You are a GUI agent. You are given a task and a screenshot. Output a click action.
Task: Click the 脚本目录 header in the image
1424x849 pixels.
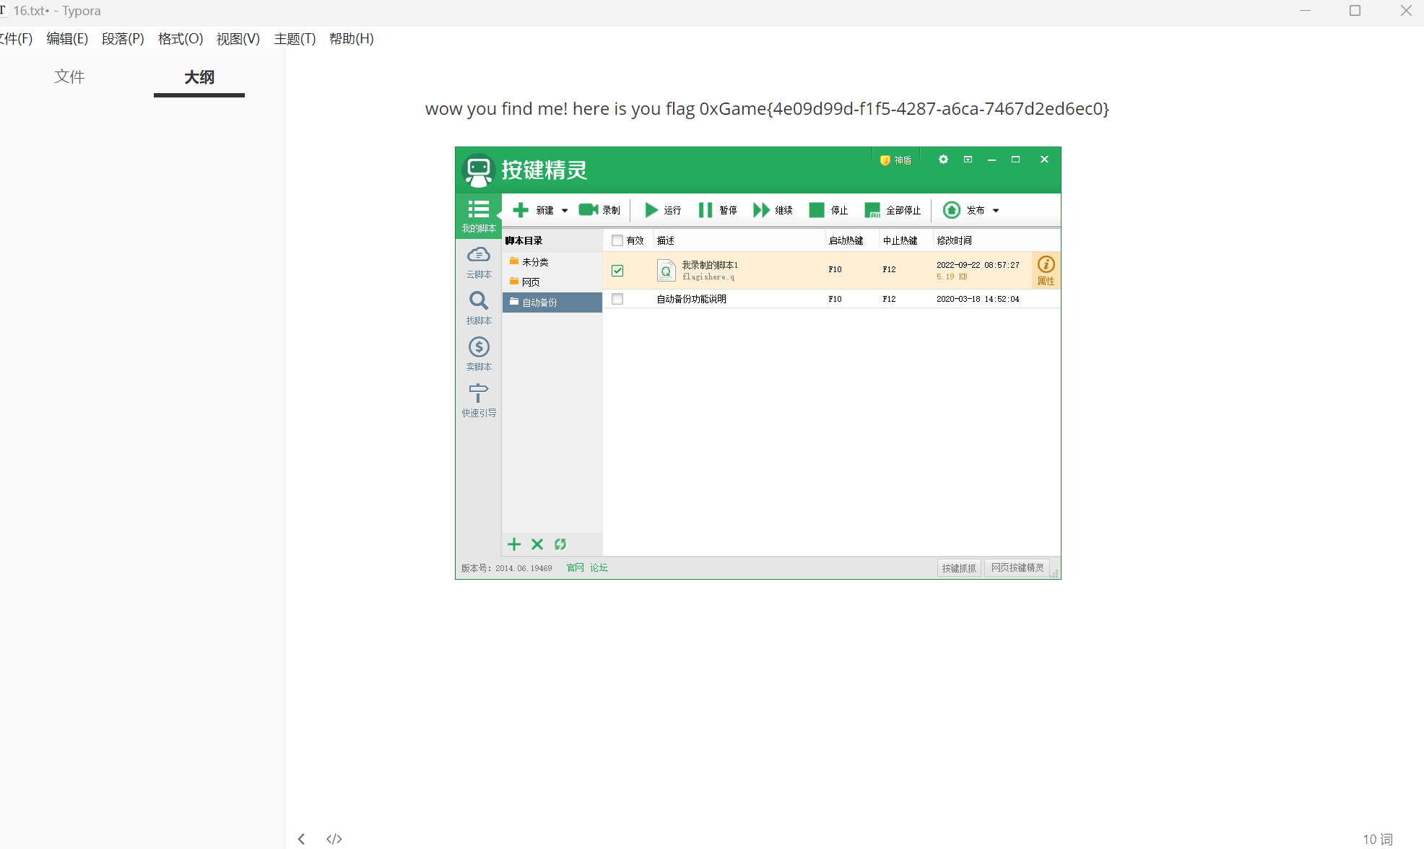pos(524,240)
